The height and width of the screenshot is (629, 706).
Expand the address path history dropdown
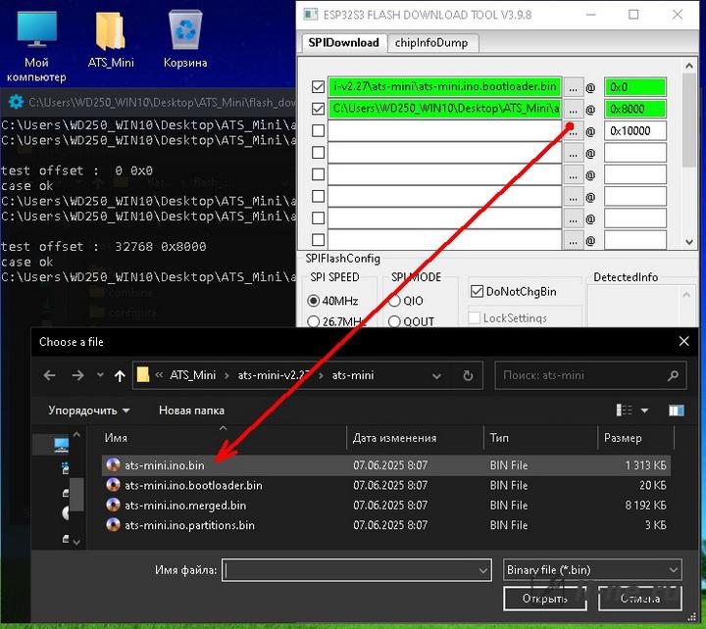pyautogui.click(x=436, y=375)
